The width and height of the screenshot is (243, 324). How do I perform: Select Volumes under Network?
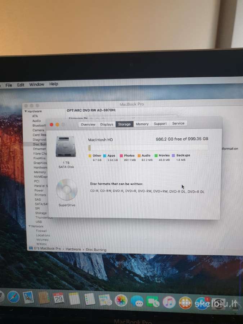coord(42,240)
